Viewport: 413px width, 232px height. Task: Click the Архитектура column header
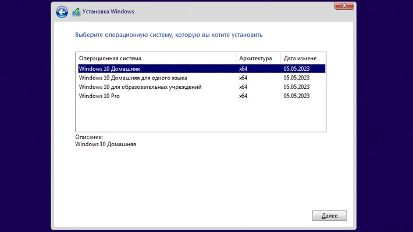(258, 59)
